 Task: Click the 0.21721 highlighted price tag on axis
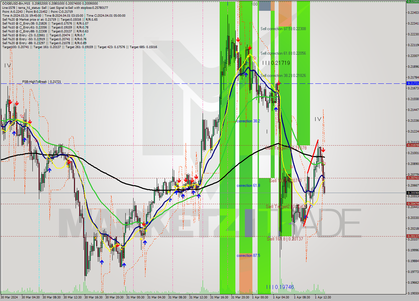(x=412, y=83)
